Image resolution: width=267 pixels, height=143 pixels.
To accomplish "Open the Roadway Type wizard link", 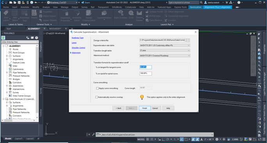I will [77, 38].
